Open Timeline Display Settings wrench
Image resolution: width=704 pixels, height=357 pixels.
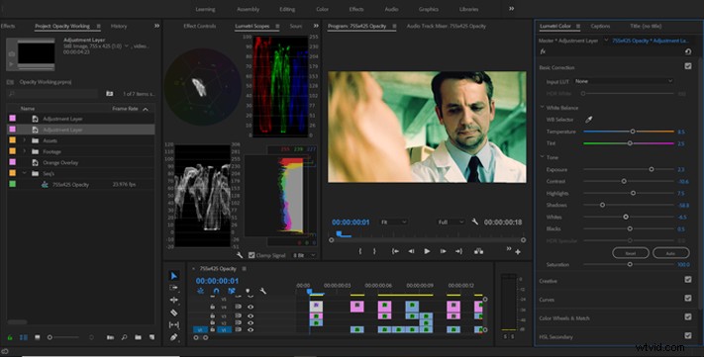(263, 291)
